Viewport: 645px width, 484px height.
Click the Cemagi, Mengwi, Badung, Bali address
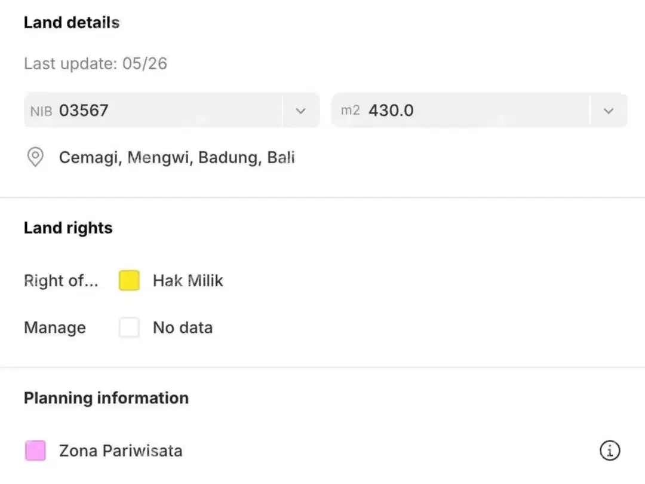tap(177, 158)
